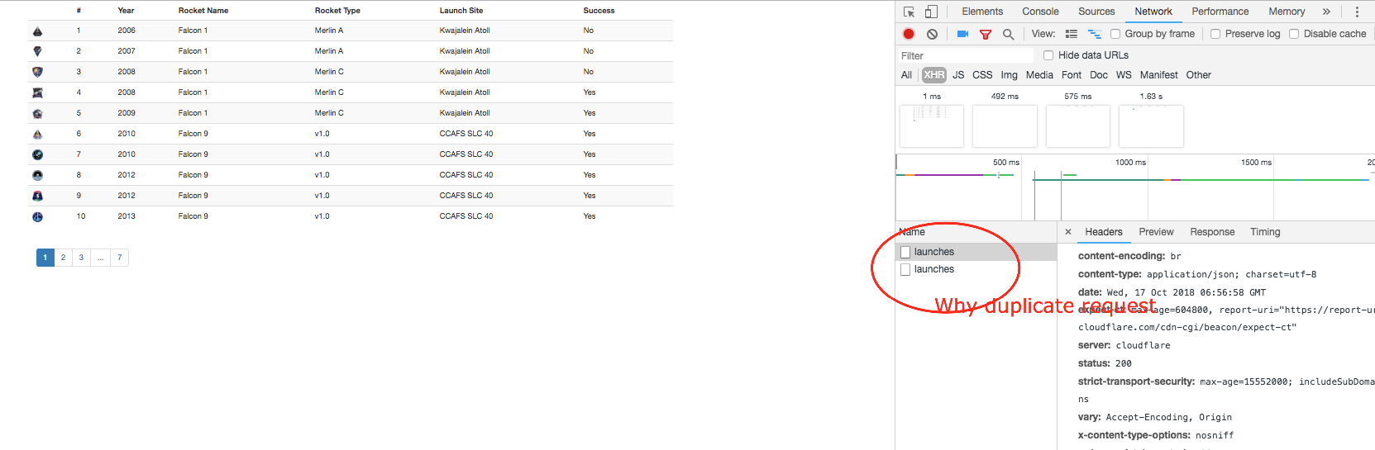
Task: Click mission patch icon for launch 7
Action: 37,154
